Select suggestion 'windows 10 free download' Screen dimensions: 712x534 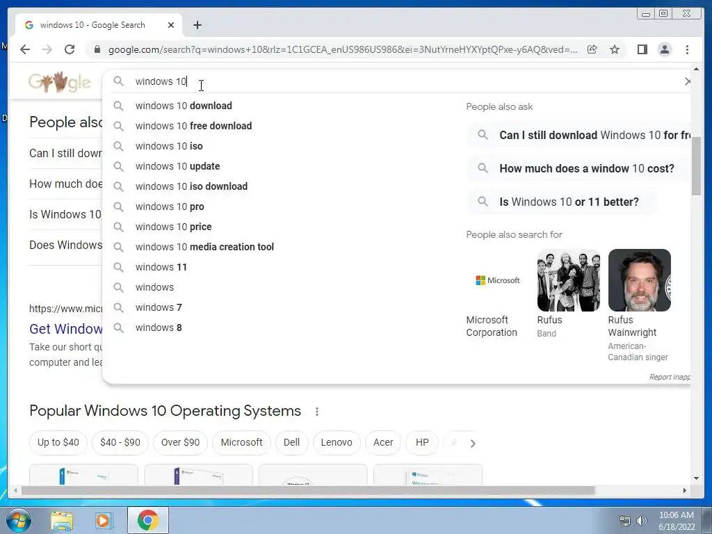193,126
